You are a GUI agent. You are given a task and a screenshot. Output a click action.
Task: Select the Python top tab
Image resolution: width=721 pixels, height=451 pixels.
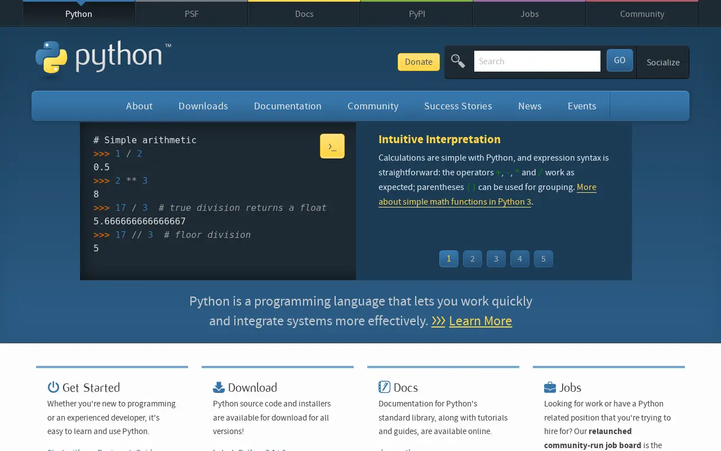click(79, 14)
